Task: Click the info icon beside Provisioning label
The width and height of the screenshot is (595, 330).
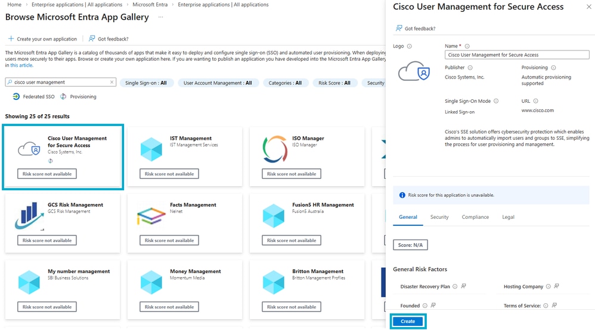Action: (553, 68)
